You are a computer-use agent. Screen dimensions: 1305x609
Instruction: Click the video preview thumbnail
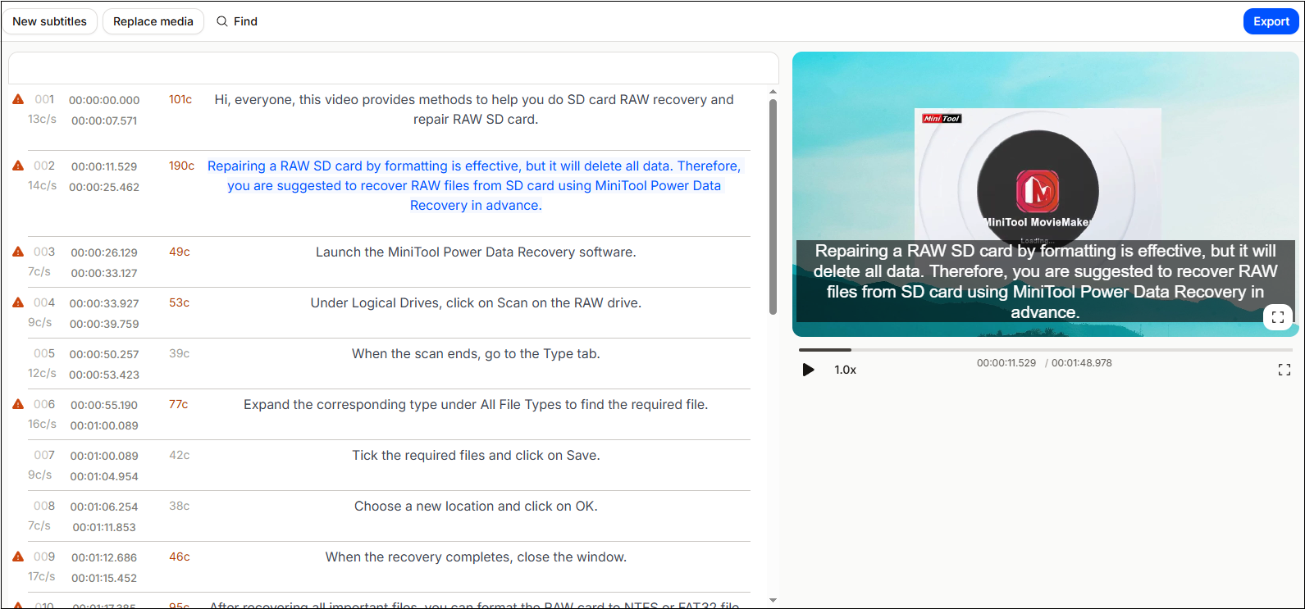[x=1046, y=194]
